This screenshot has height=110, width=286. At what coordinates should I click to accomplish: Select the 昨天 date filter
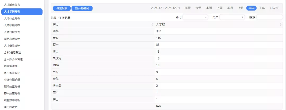(x=187, y=8)
